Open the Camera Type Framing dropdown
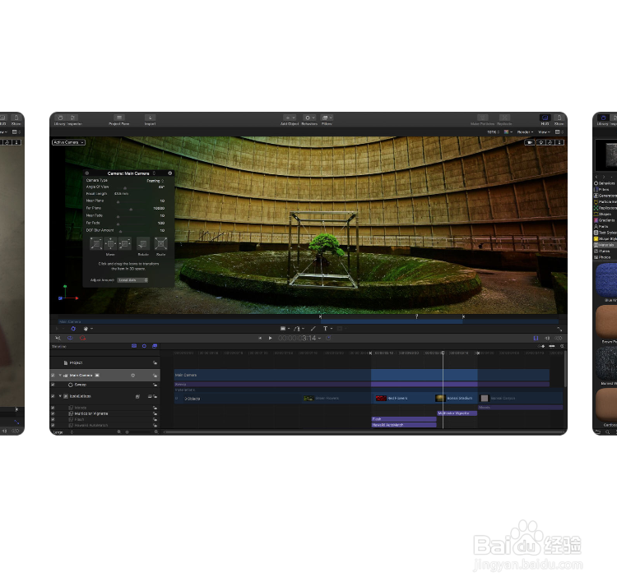Image resolution: width=617 pixels, height=586 pixels. pyautogui.click(x=155, y=181)
